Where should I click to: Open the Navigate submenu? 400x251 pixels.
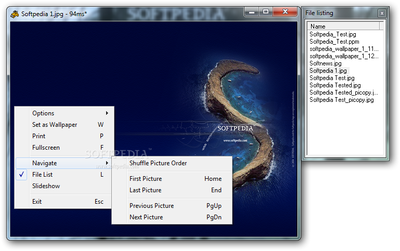(64, 163)
